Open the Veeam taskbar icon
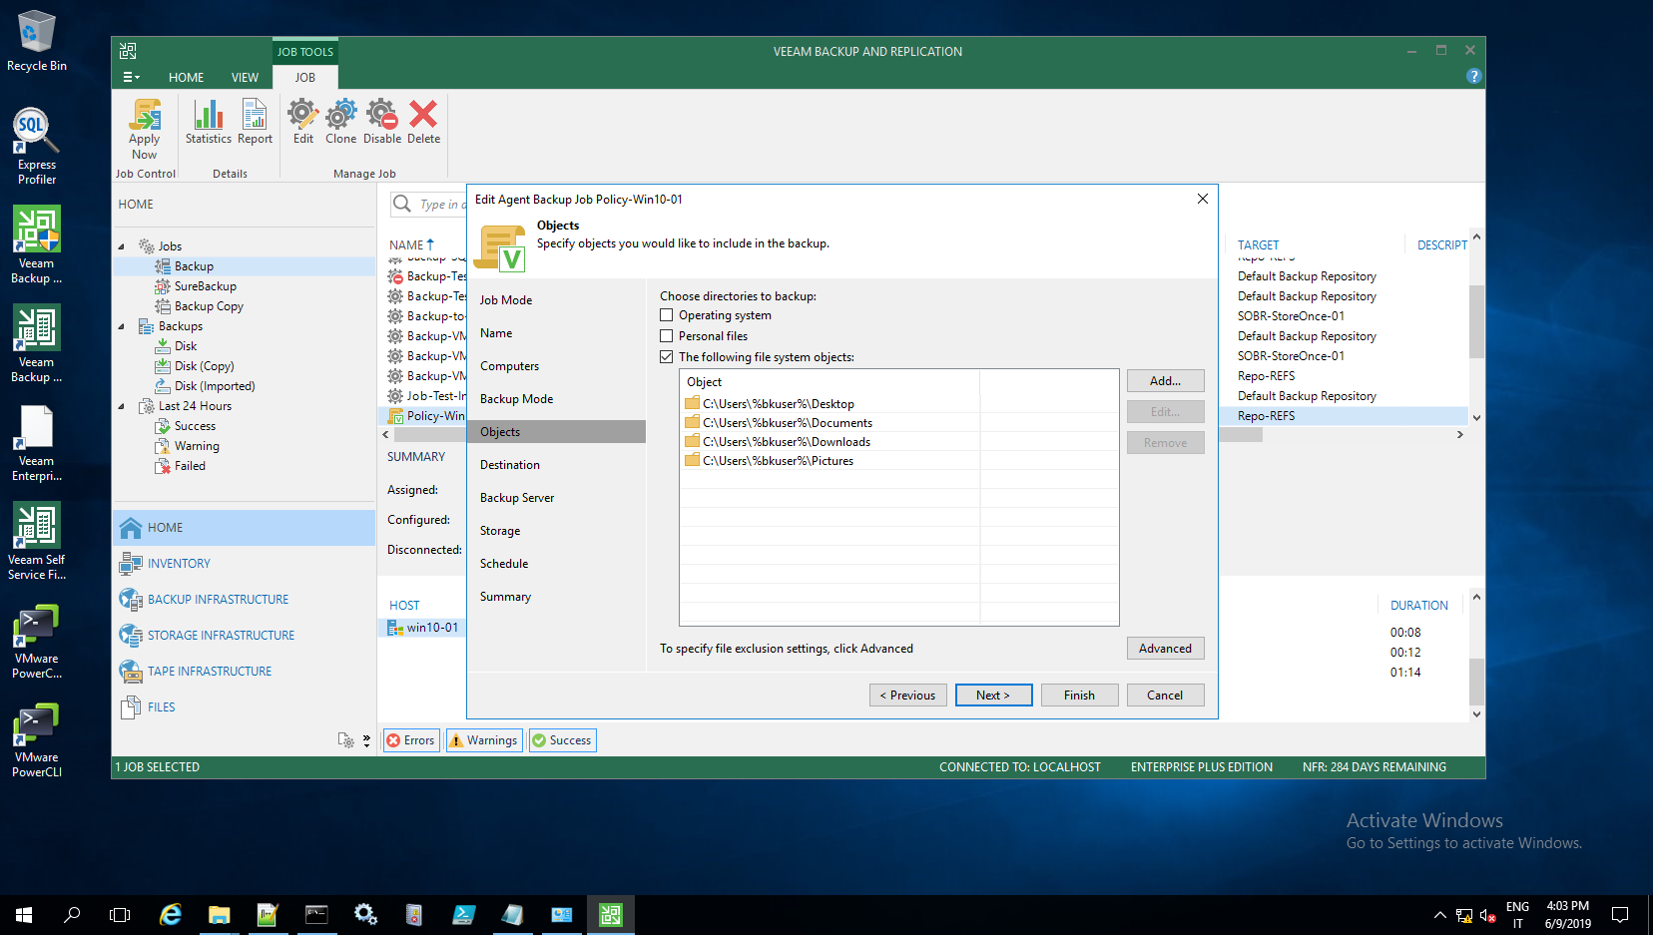1653x935 pixels. pos(610,914)
